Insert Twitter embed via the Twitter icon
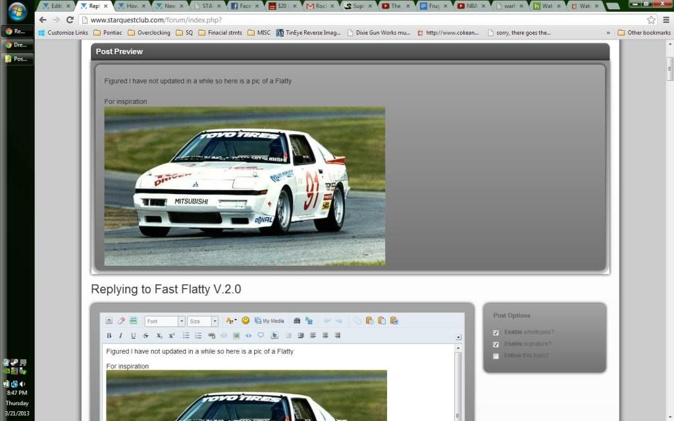 click(x=274, y=335)
